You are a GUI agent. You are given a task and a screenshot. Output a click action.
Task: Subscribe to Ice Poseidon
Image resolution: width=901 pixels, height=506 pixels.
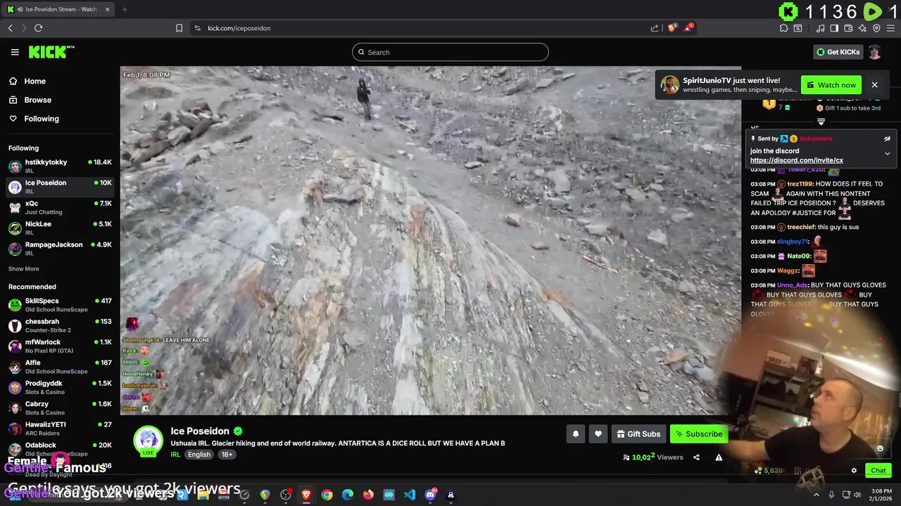click(698, 434)
